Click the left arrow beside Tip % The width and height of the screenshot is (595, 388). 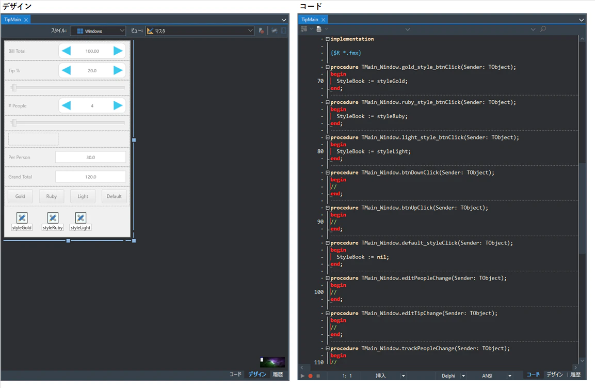coord(67,70)
